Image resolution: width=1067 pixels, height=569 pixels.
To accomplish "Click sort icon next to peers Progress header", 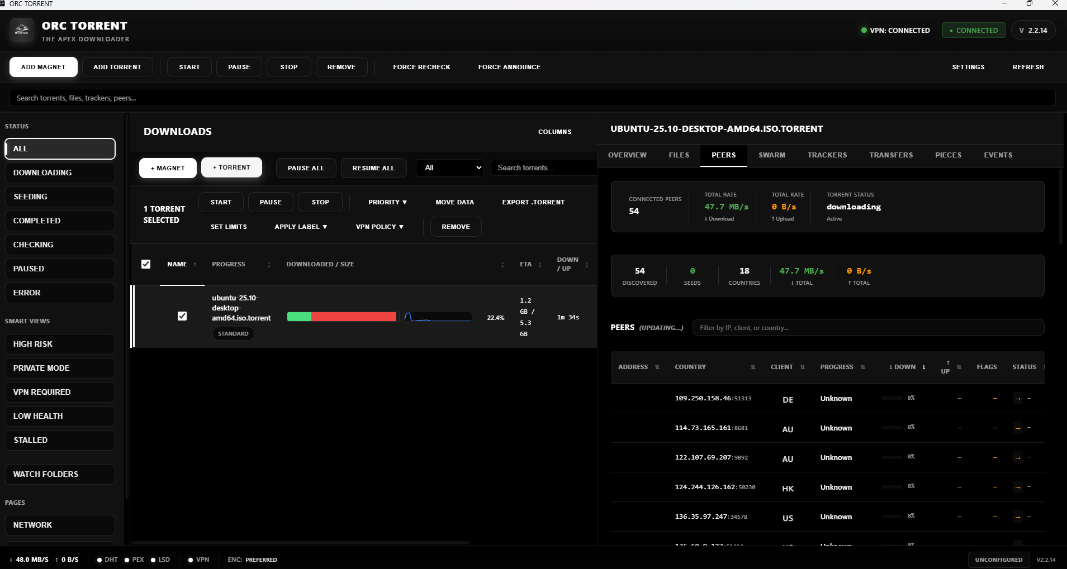I will click(863, 367).
